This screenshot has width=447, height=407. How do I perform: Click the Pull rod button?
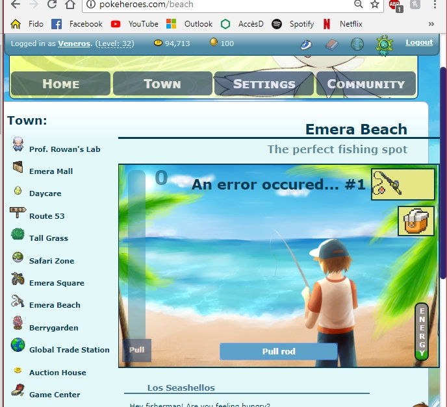[x=279, y=351]
